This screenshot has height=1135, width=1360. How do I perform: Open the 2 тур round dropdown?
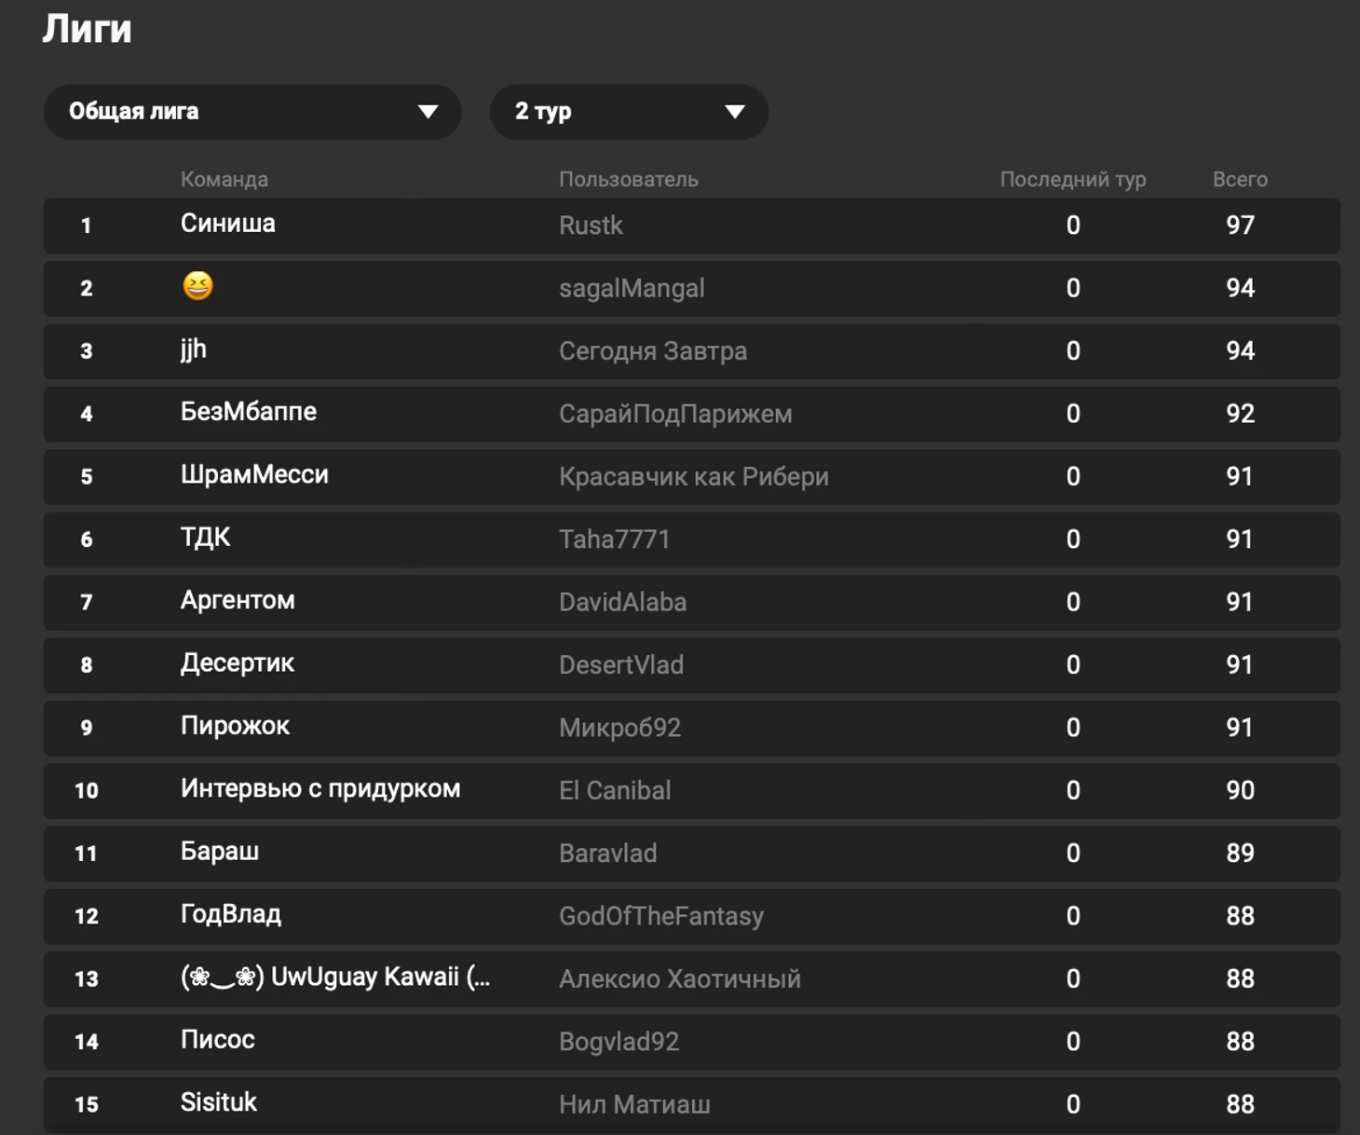pos(629,112)
